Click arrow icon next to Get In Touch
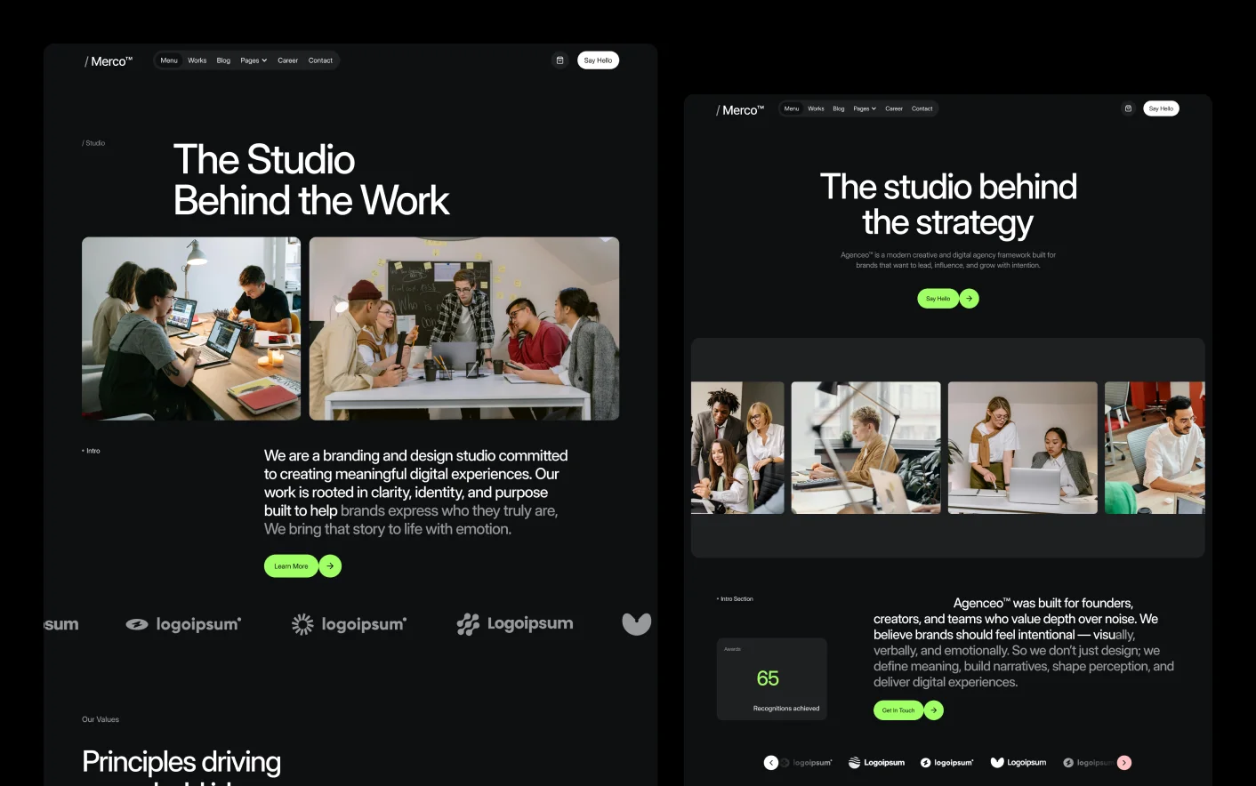Viewport: 1256px width, 786px height. coord(933,710)
